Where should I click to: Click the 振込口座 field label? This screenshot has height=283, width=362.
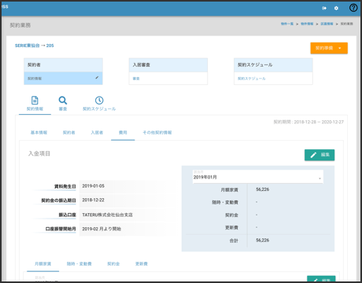[x=67, y=215]
